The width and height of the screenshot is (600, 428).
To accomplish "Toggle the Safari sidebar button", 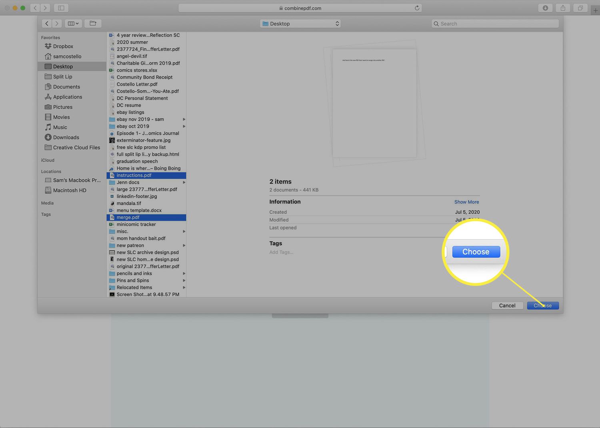I will pos(61,8).
